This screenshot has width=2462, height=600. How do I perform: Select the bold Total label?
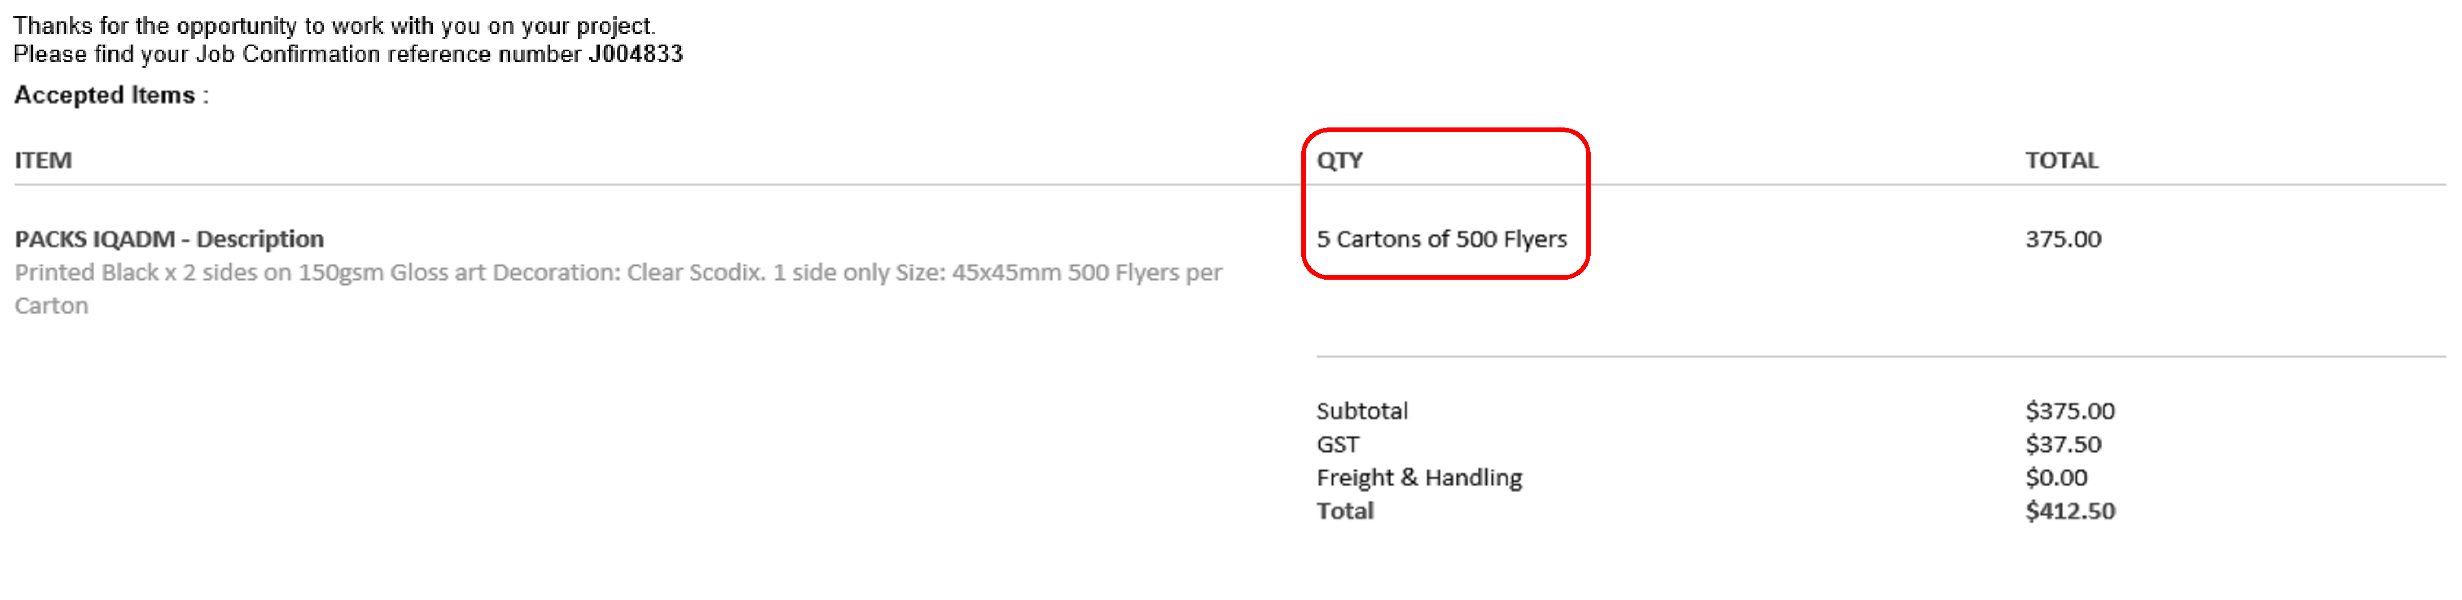coord(1345,511)
